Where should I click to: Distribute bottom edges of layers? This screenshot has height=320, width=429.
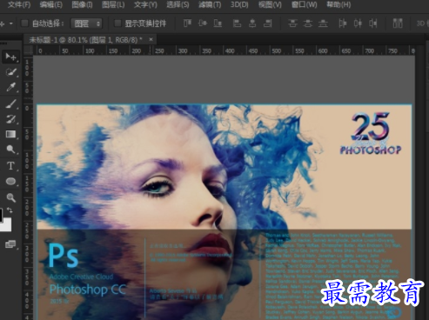(323, 23)
